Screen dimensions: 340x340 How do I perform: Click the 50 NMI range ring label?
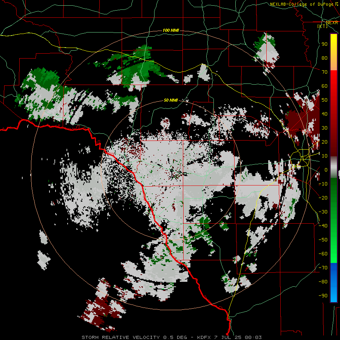[171, 100]
